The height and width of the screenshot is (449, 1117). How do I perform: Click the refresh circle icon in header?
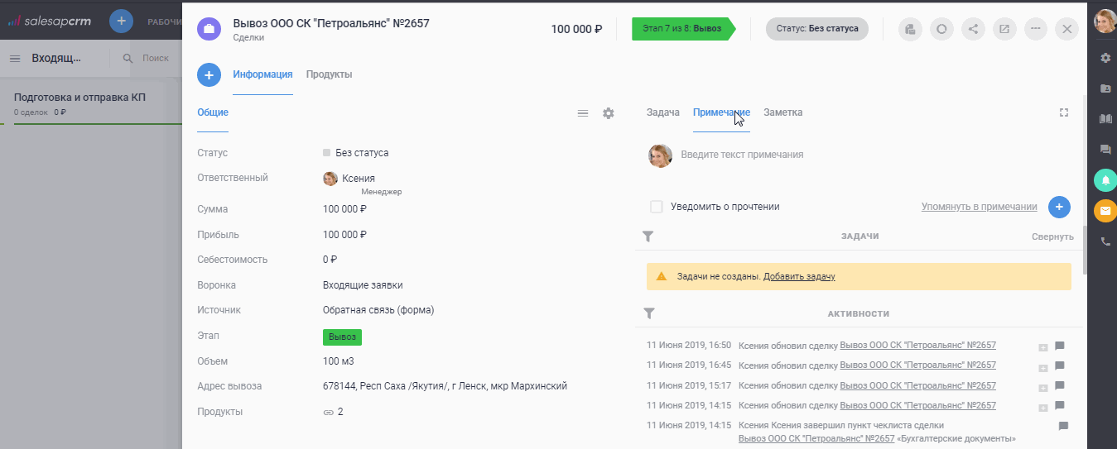tap(941, 30)
